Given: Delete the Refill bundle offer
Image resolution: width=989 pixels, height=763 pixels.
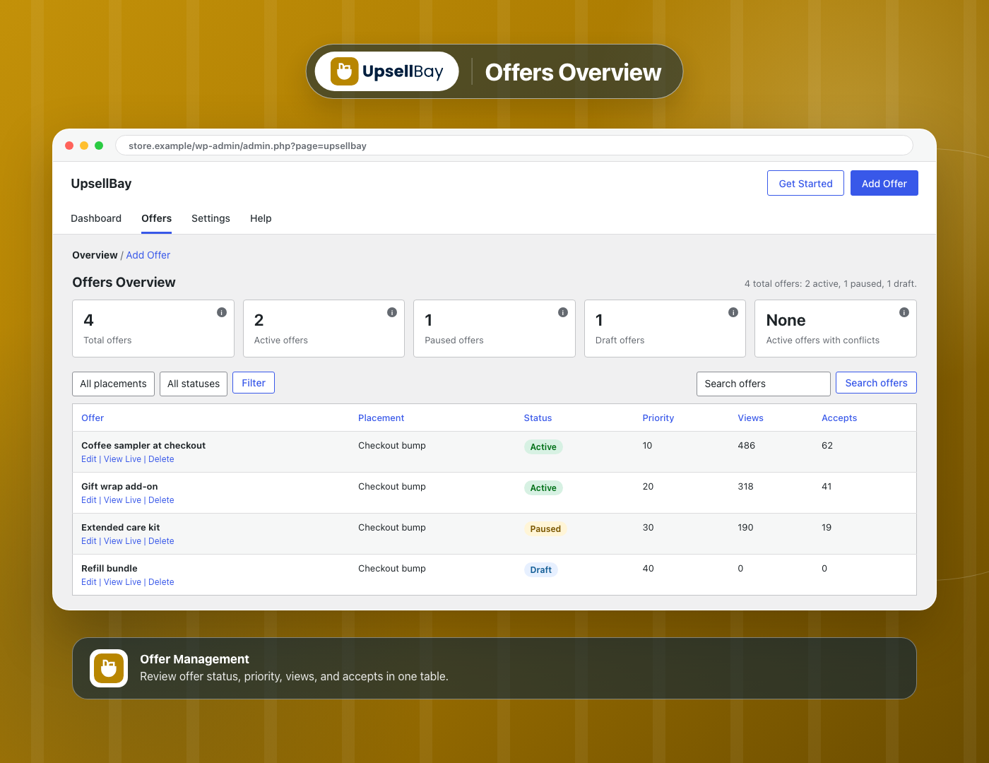Looking at the screenshot, I should (161, 582).
